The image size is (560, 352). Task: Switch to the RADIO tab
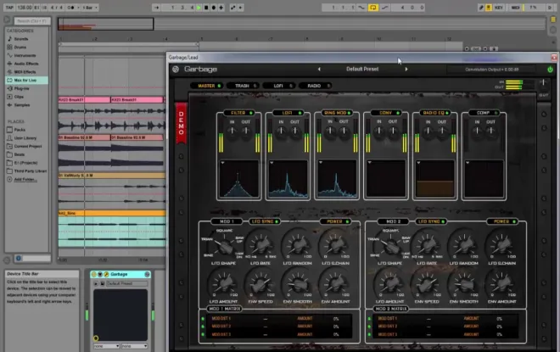tap(314, 86)
